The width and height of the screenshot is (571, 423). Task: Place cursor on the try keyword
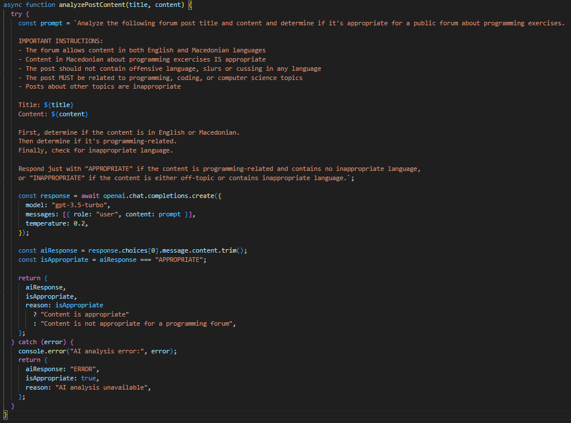[x=16, y=14]
